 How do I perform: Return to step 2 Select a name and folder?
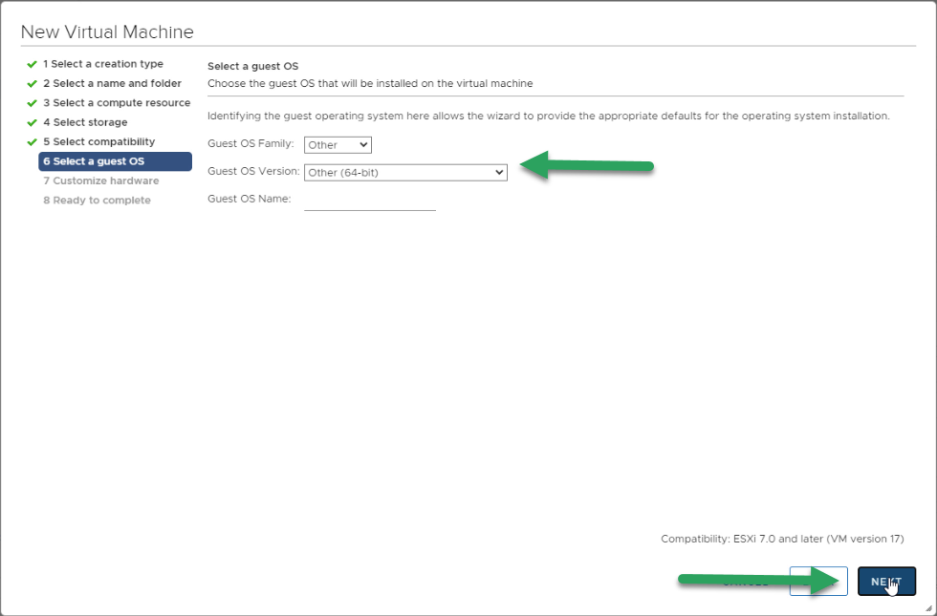112,84
